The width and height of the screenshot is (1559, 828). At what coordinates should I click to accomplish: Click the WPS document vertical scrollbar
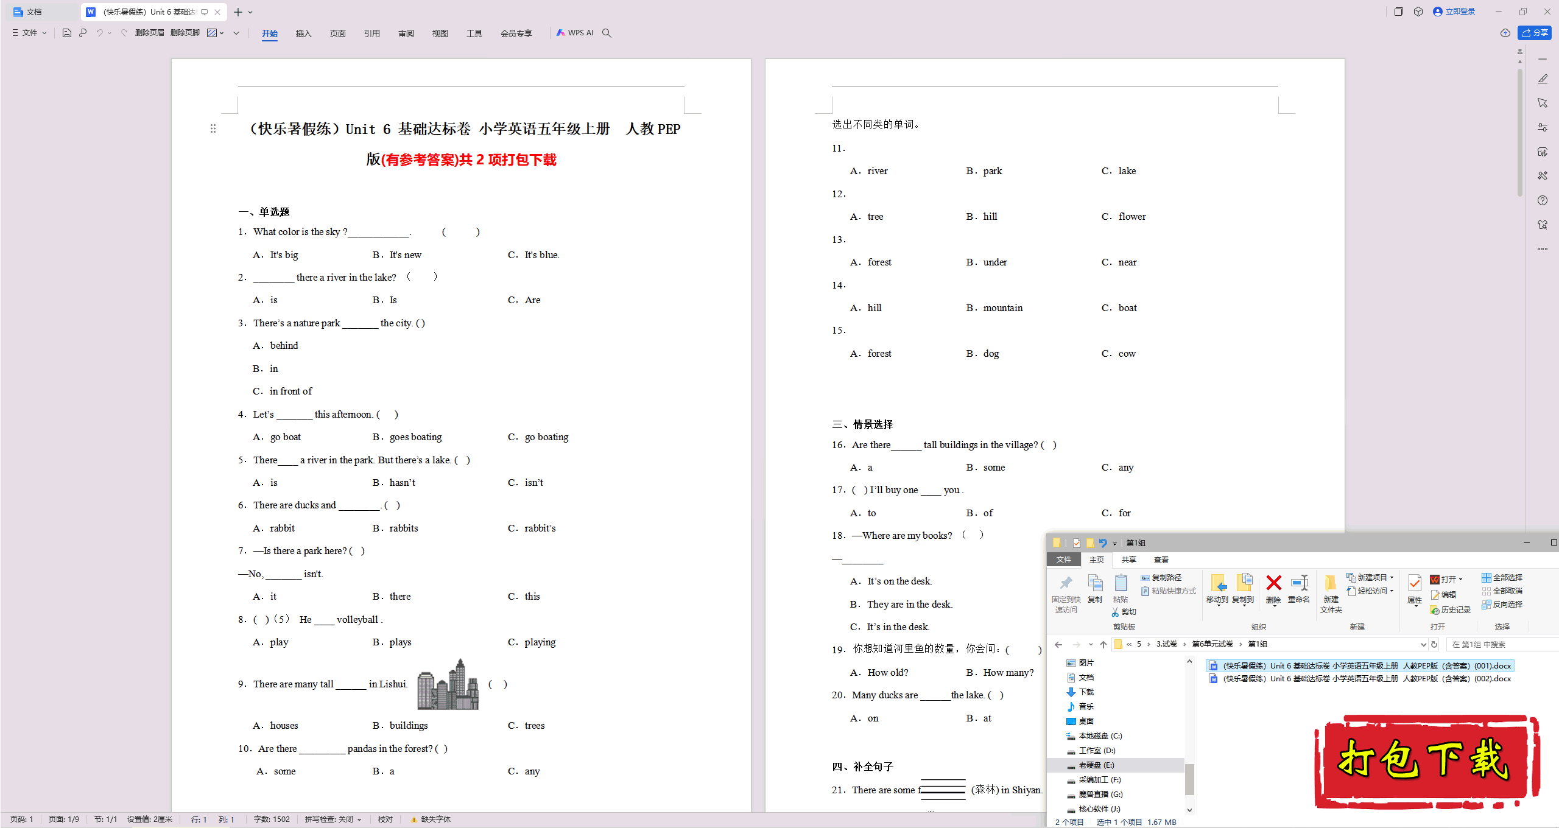coord(1520,132)
